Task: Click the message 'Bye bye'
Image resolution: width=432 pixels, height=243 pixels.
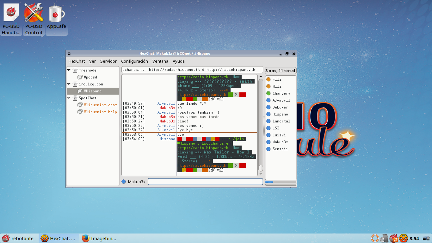Action: click(185, 130)
